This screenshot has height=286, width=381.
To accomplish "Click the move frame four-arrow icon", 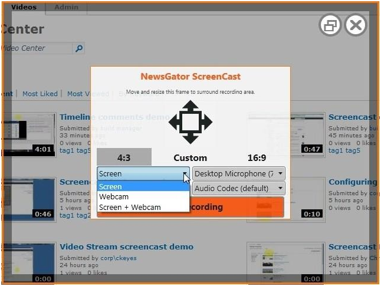I will (190, 123).
